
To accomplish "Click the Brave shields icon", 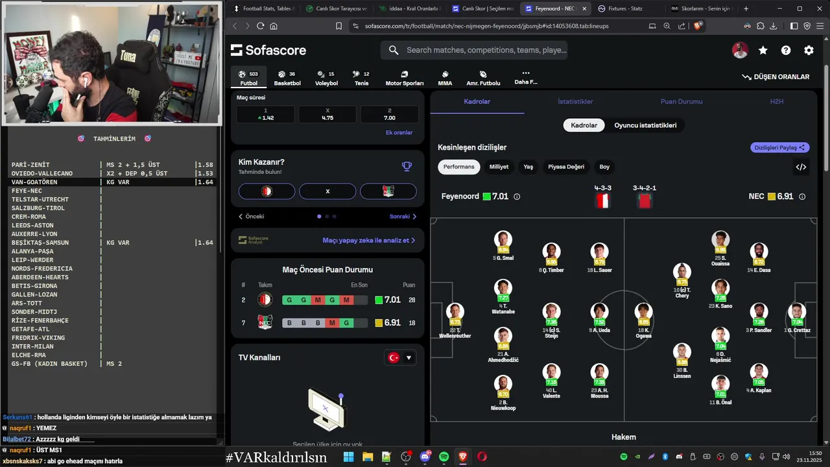I will click(698, 26).
